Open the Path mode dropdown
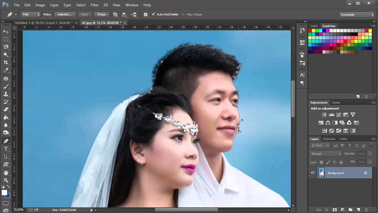The image size is (378, 213). (x=31, y=14)
